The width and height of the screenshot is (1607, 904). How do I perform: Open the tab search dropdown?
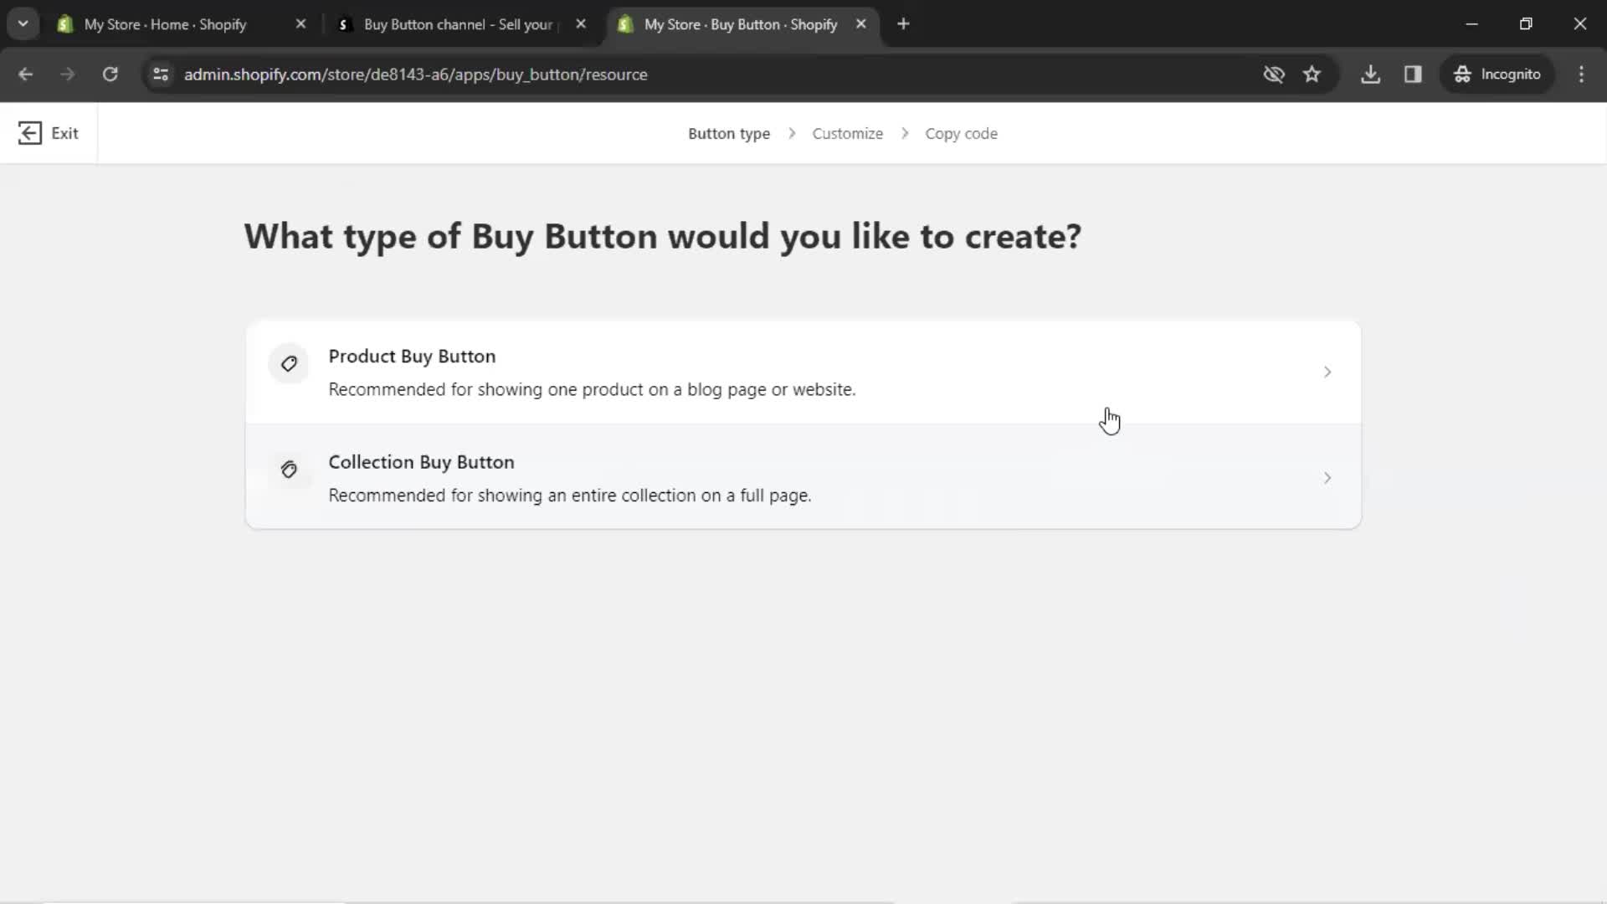pos(23,24)
